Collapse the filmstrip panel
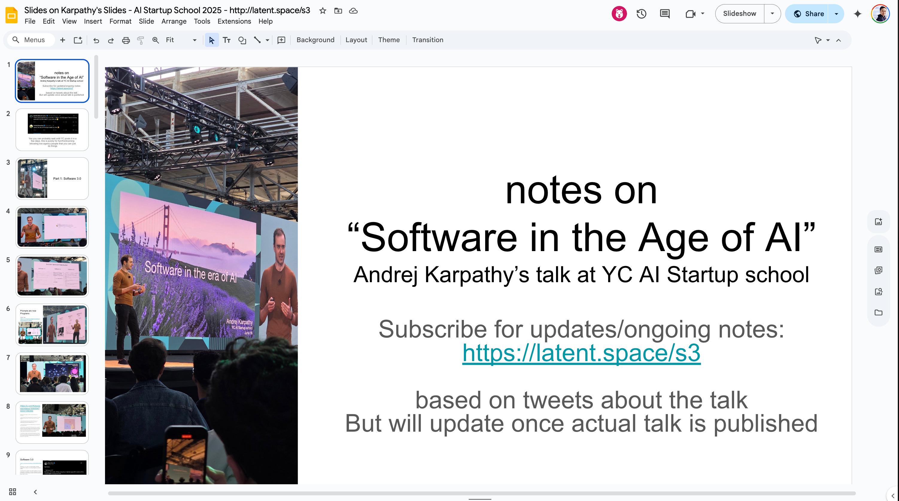This screenshot has height=501, width=899. (x=35, y=492)
